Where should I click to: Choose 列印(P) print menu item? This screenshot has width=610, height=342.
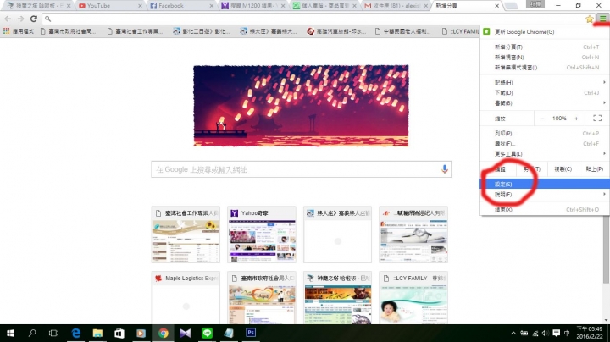(x=544, y=133)
